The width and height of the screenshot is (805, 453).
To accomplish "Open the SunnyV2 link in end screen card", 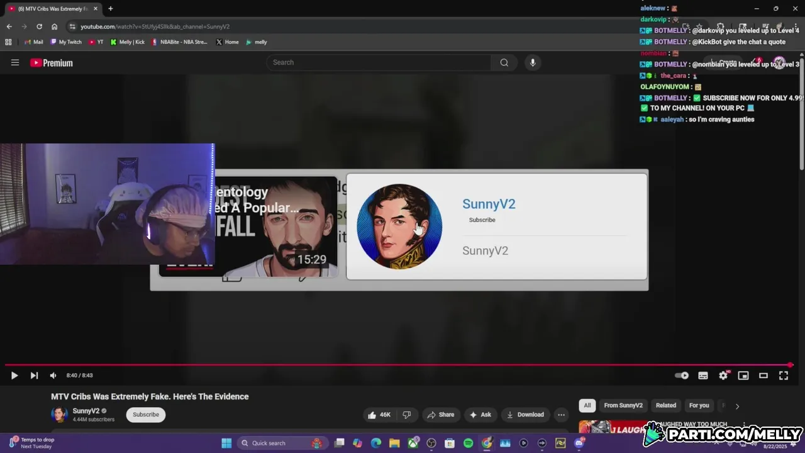I will coord(489,204).
